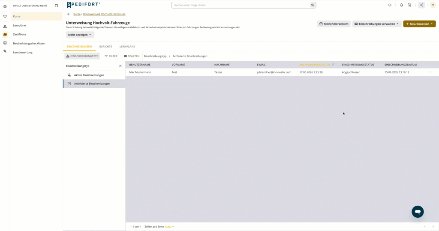Click the 17.06.2026 9:25:38 date cell
Image resolution: width=439 pixels, height=231 pixels.
tap(311, 72)
